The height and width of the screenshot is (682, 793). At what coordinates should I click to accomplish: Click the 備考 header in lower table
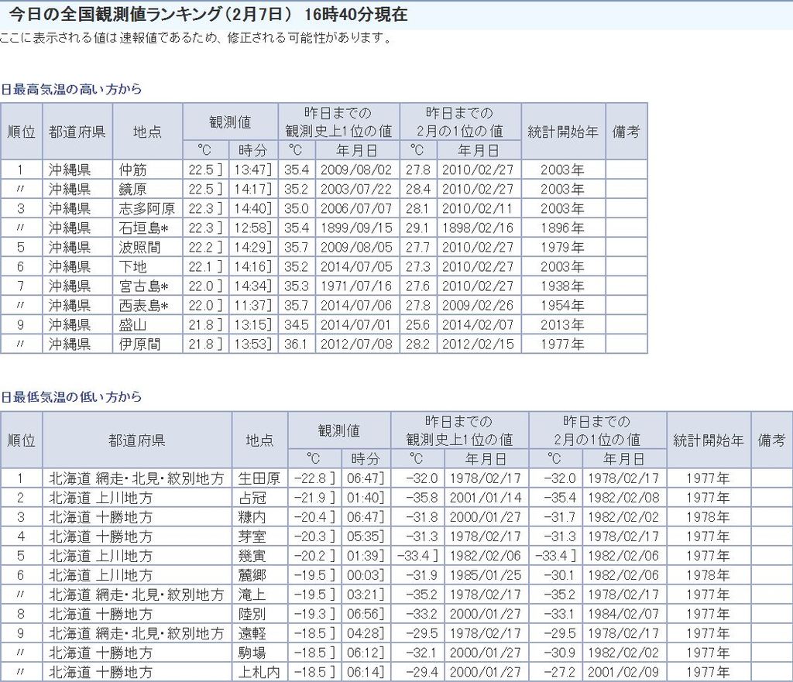pyautogui.click(x=771, y=440)
